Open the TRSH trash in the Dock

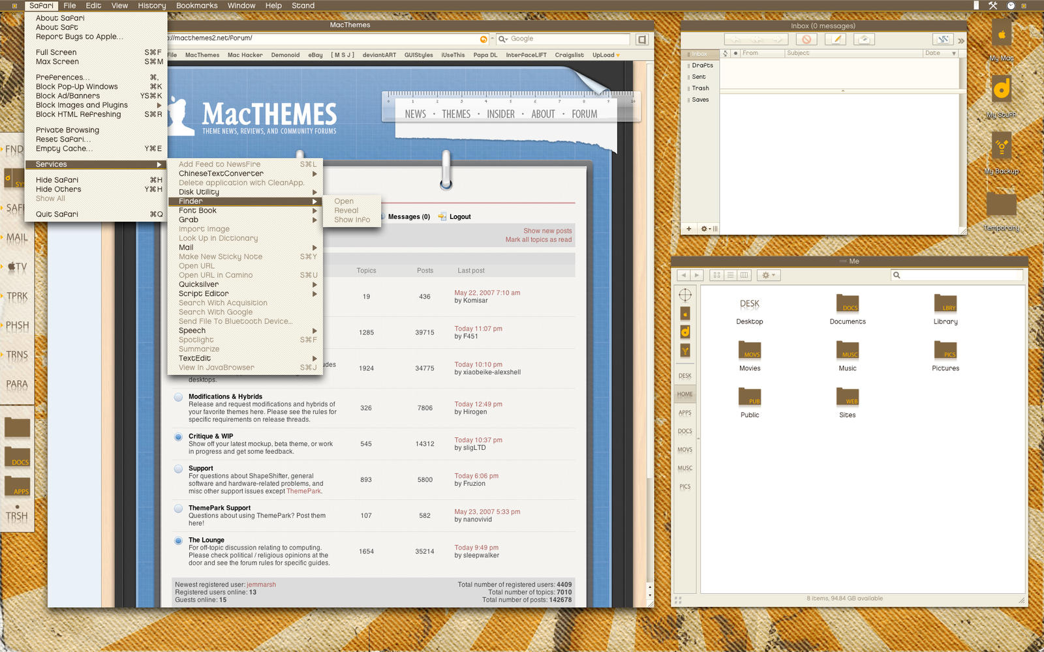pyautogui.click(x=17, y=516)
